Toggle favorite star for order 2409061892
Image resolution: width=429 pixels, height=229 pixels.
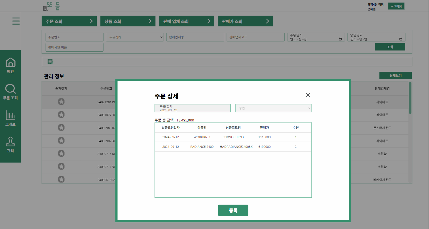pos(61,179)
